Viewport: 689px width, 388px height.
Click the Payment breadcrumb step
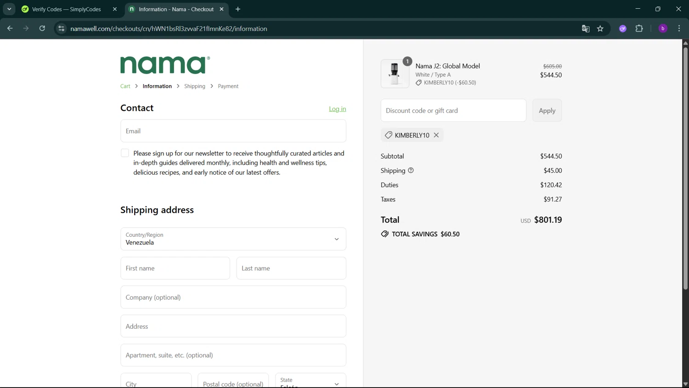coord(228,86)
